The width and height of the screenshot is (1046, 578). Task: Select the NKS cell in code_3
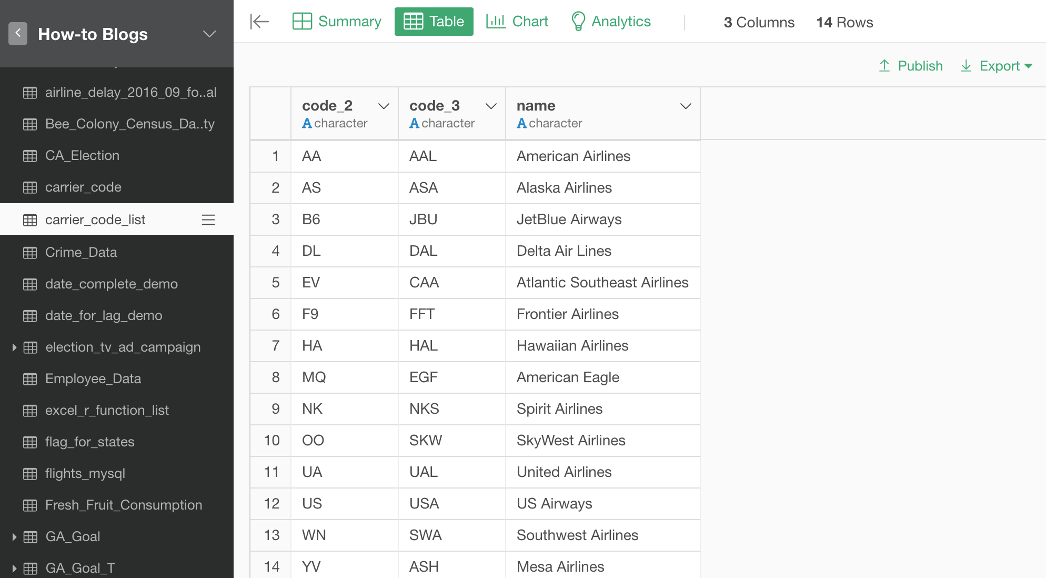(452, 409)
